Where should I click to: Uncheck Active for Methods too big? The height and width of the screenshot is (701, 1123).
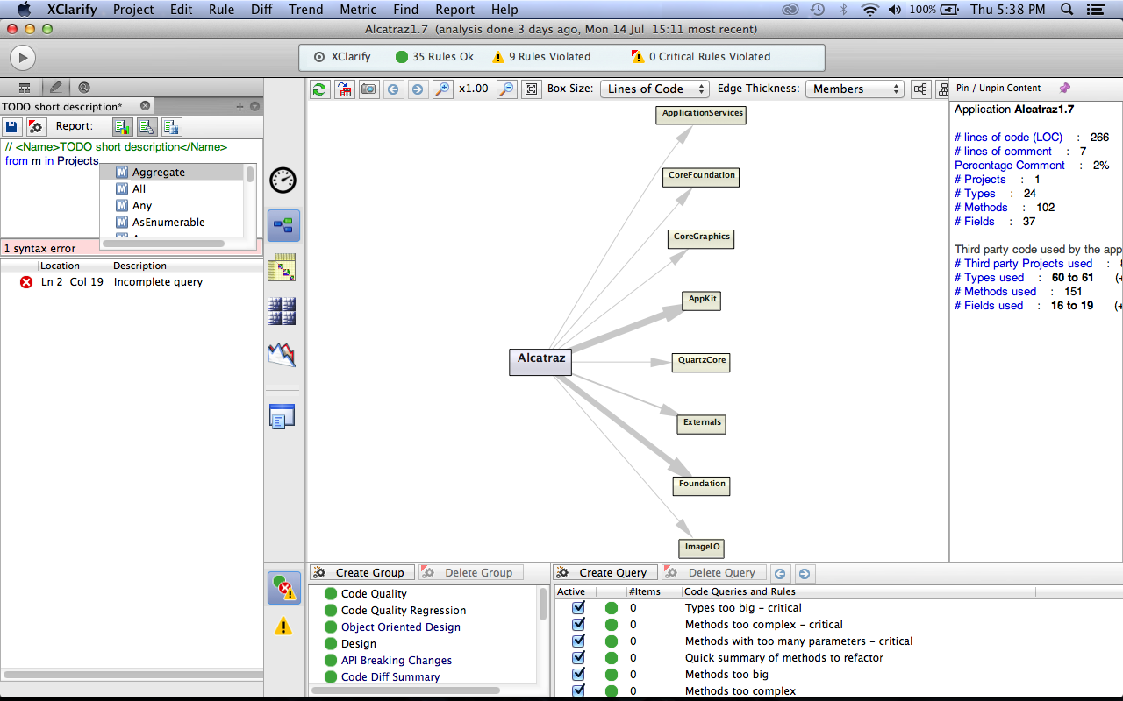[x=578, y=674]
